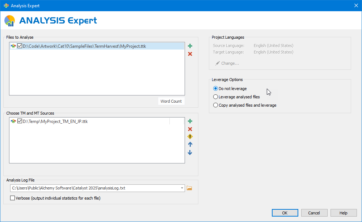The image size is (362, 222).
Task: Add a TM source with green plus
Action: 190,121
